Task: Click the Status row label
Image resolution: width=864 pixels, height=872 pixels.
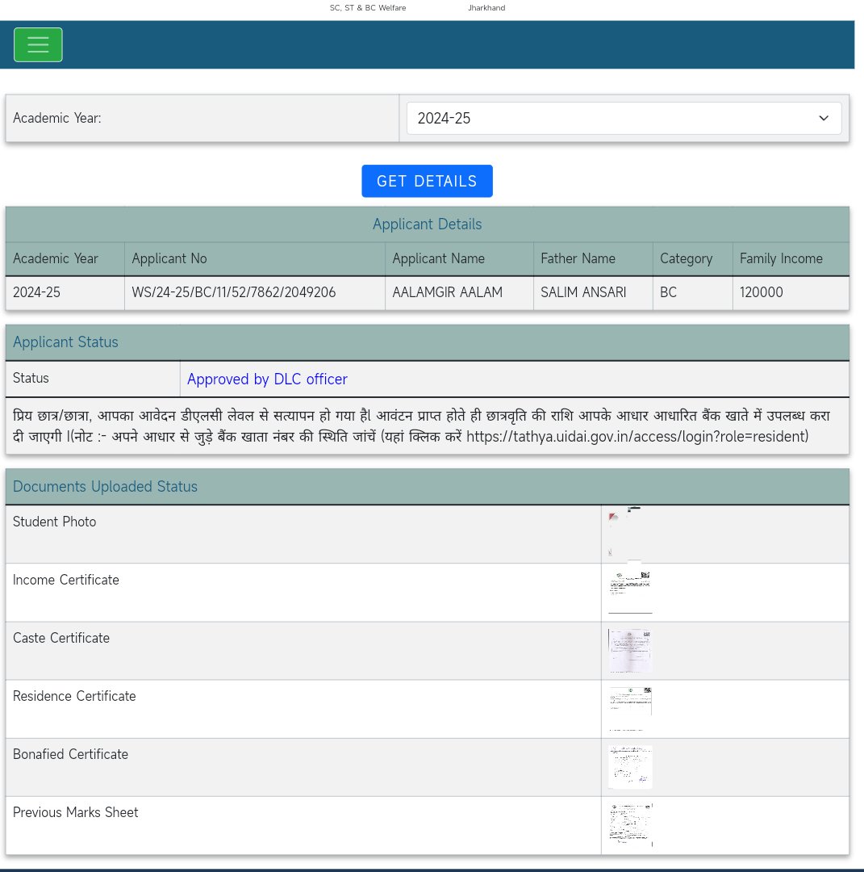Action: [x=31, y=378]
